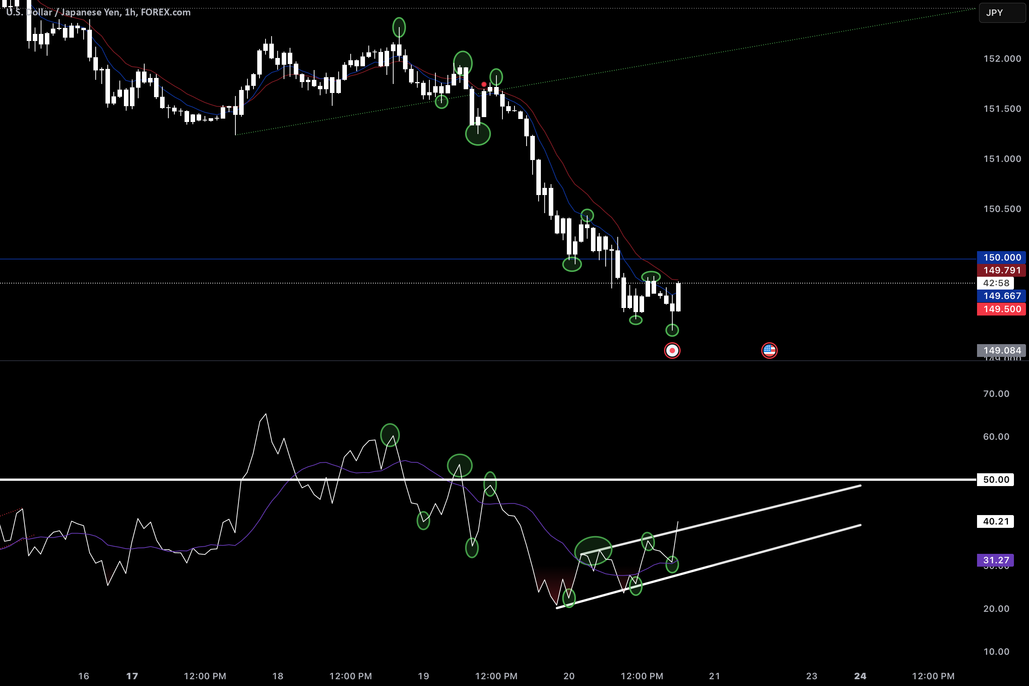Viewport: 1029px width, 686px height.
Task: Click date 21 on the time axis
Action: (715, 676)
